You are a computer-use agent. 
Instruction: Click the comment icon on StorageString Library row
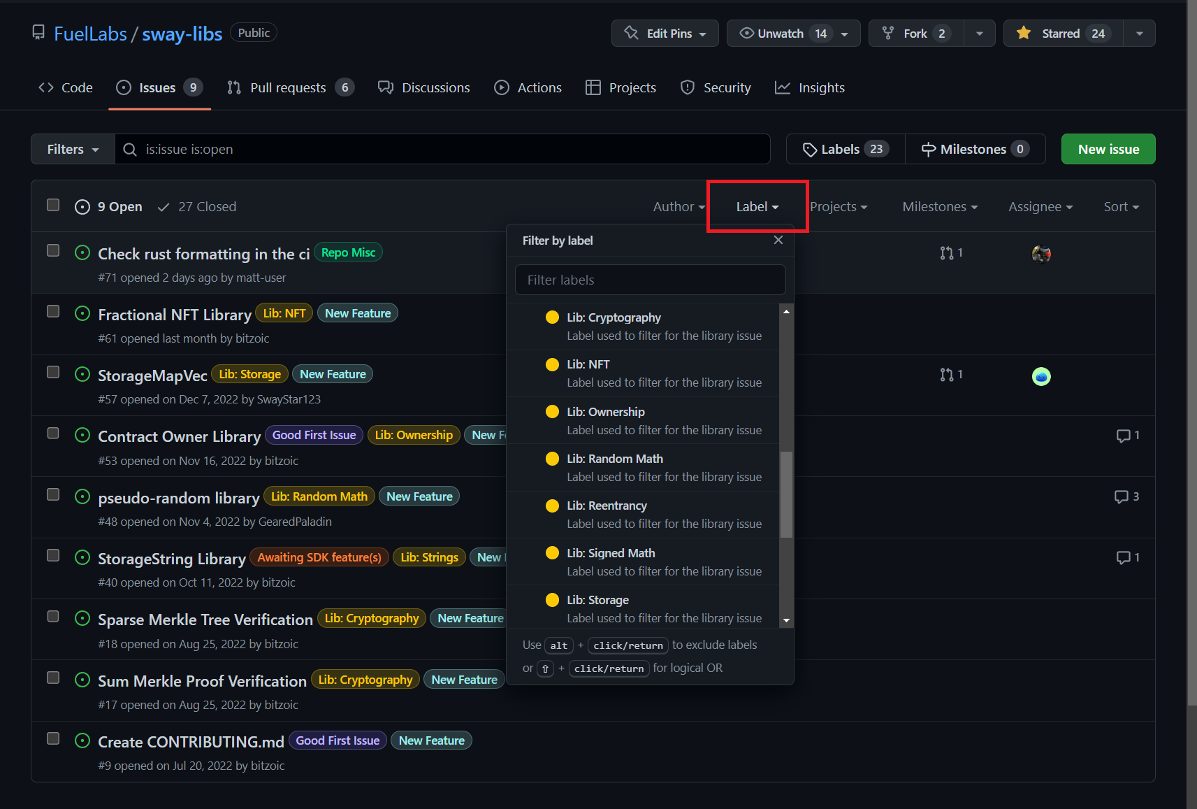[1123, 557]
